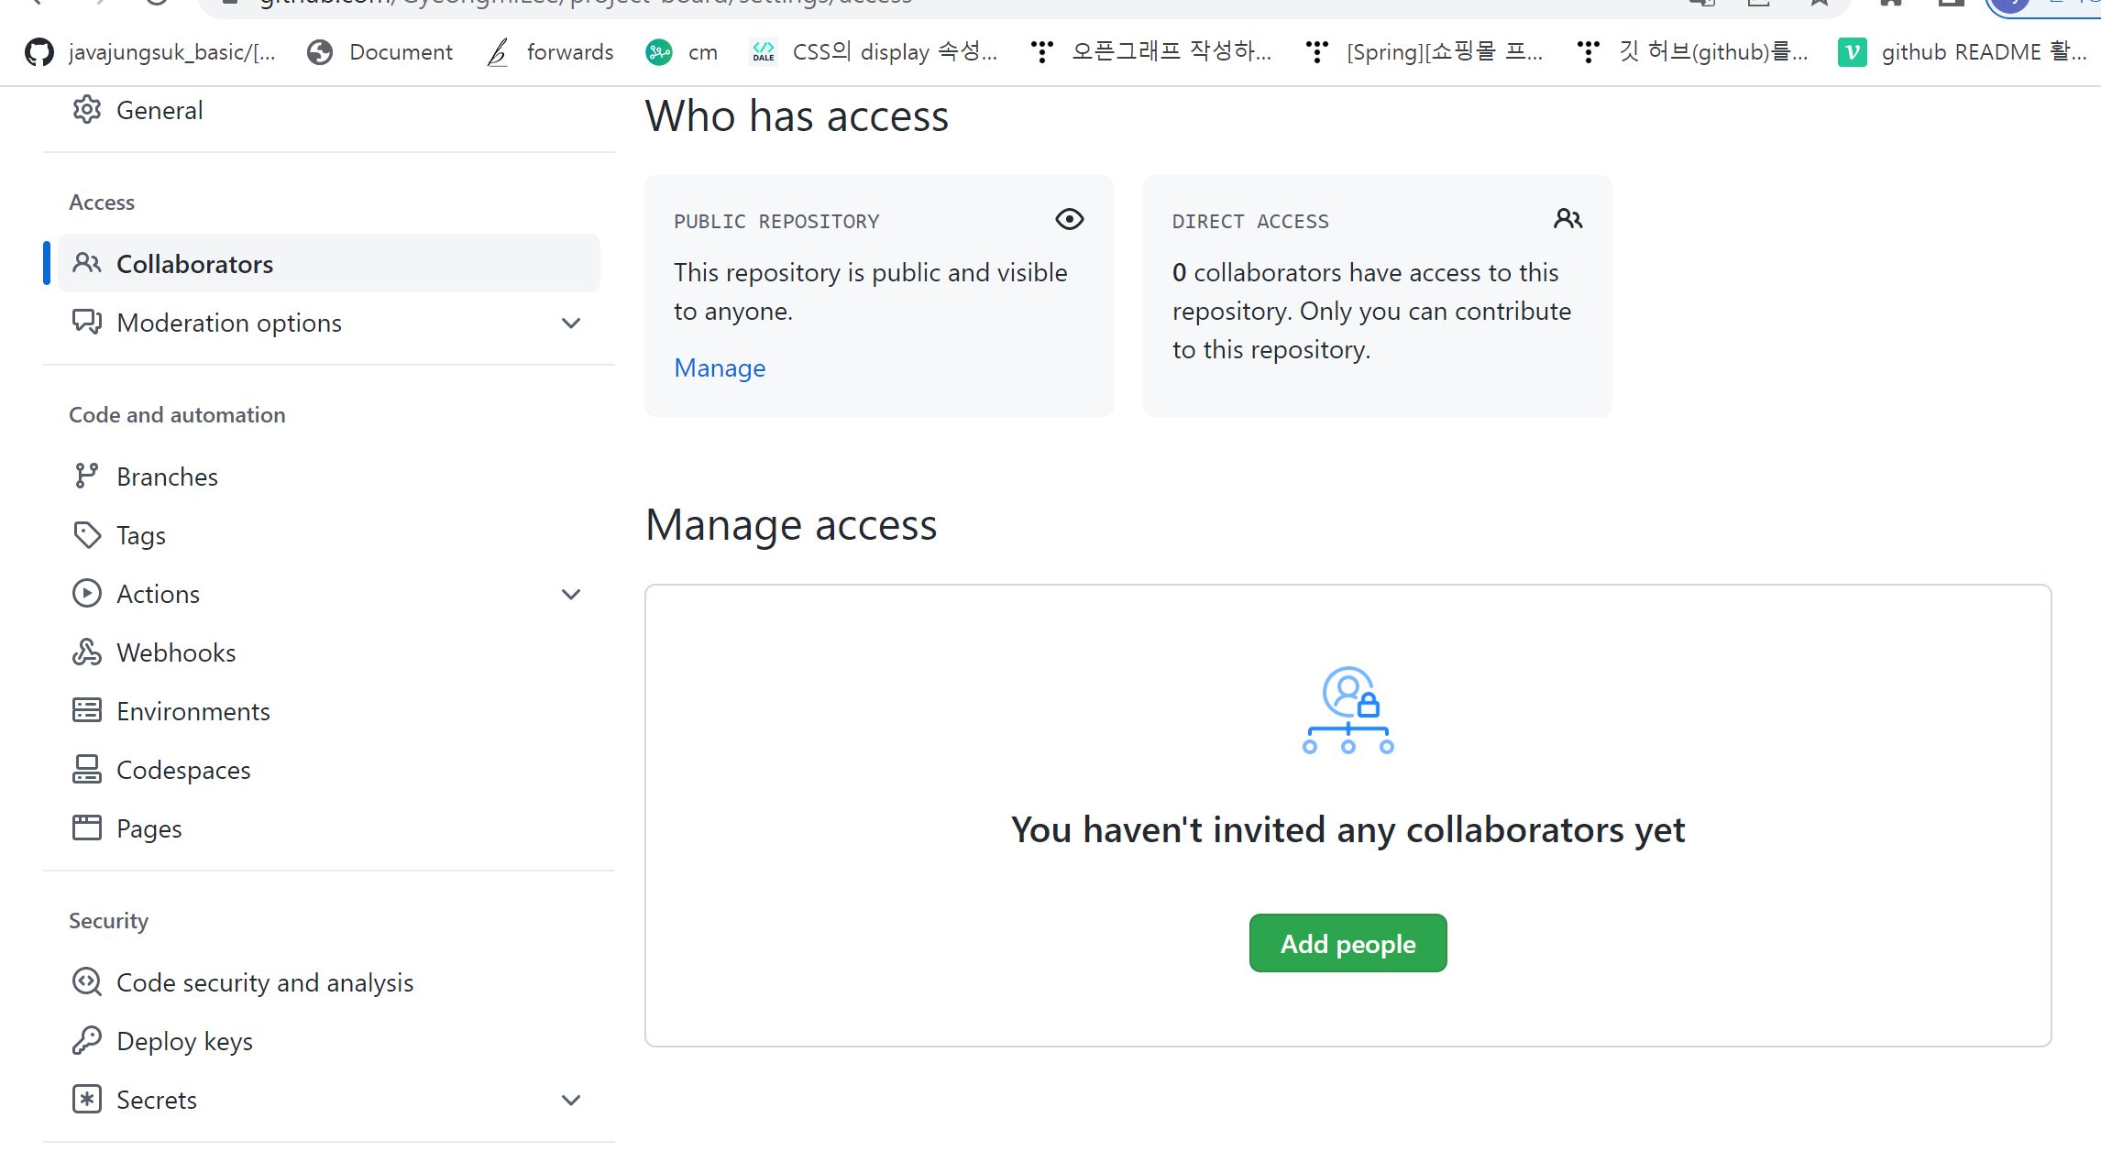This screenshot has height=1162, width=2101.
Task: Click the people icon on Direct Access card
Action: (x=1567, y=220)
